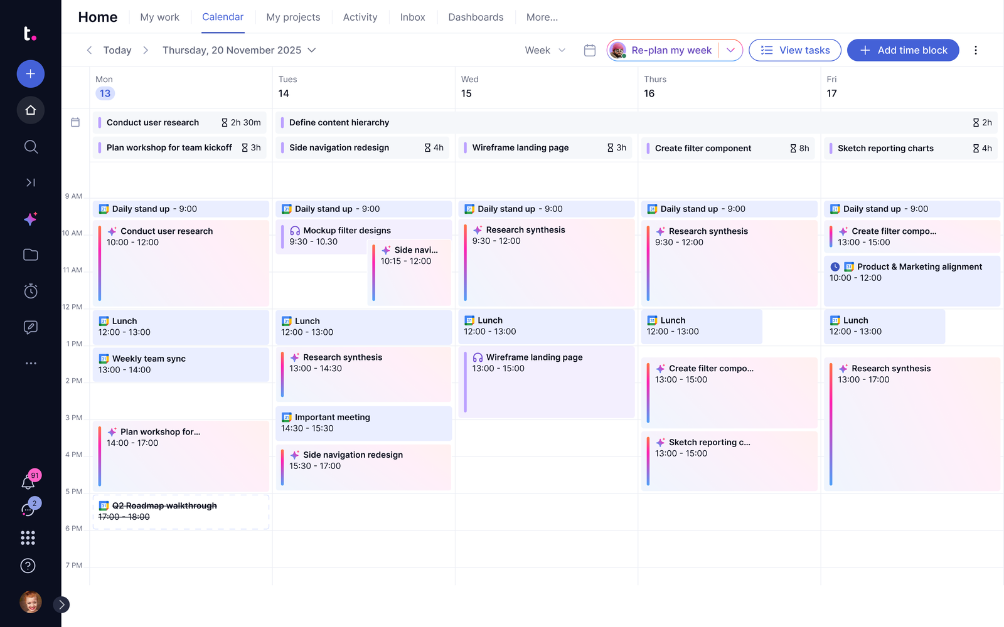Open the timer stopwatch icon

(x=31, y=291)
